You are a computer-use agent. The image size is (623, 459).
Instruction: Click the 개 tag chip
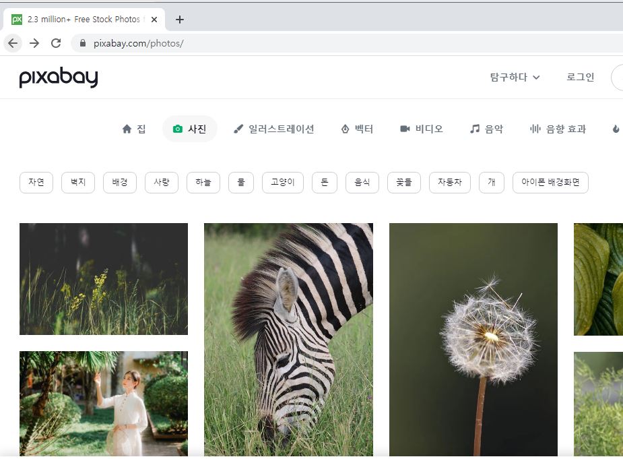coord(492,183)
